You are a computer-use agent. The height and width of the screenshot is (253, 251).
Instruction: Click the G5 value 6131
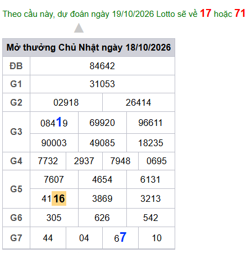150,179
